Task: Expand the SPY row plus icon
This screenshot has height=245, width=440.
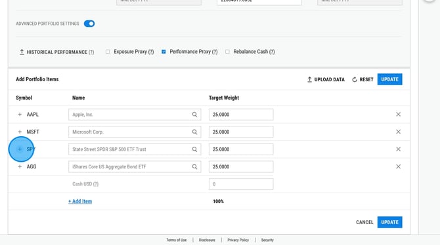Action: 20,149
